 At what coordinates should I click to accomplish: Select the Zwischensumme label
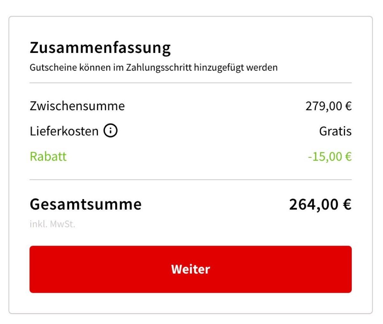[77, 106]
